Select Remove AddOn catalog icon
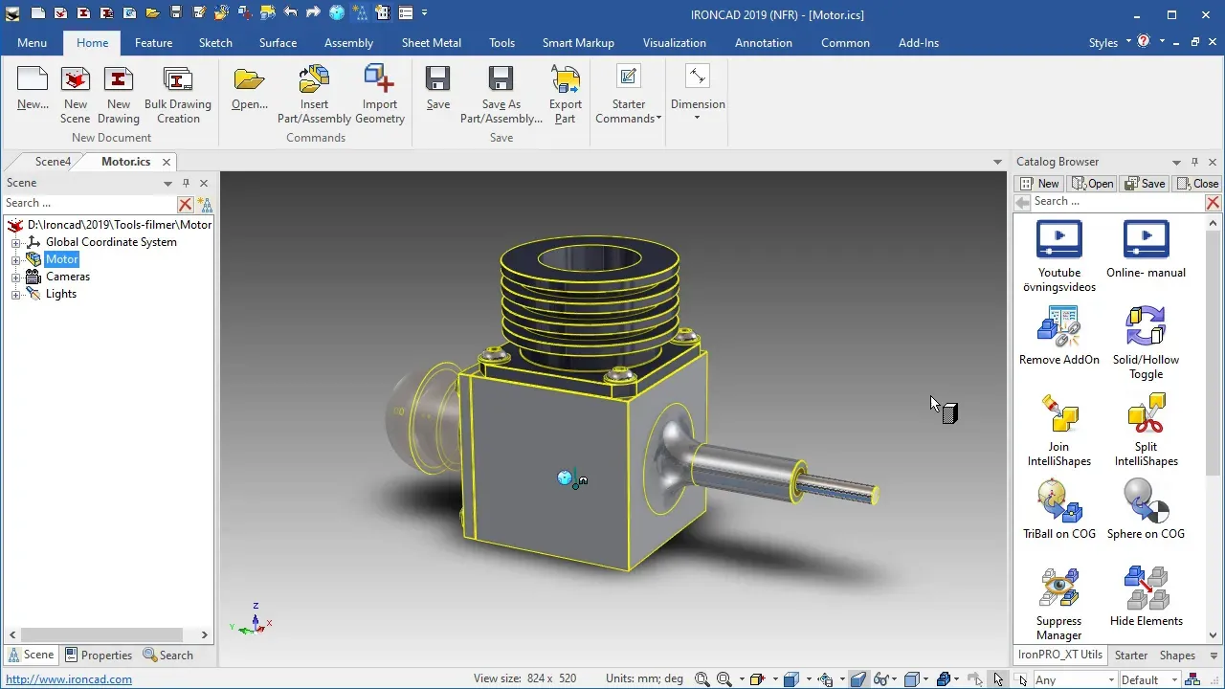This screenshot has height=689, width=1225. click(1058, 326)
